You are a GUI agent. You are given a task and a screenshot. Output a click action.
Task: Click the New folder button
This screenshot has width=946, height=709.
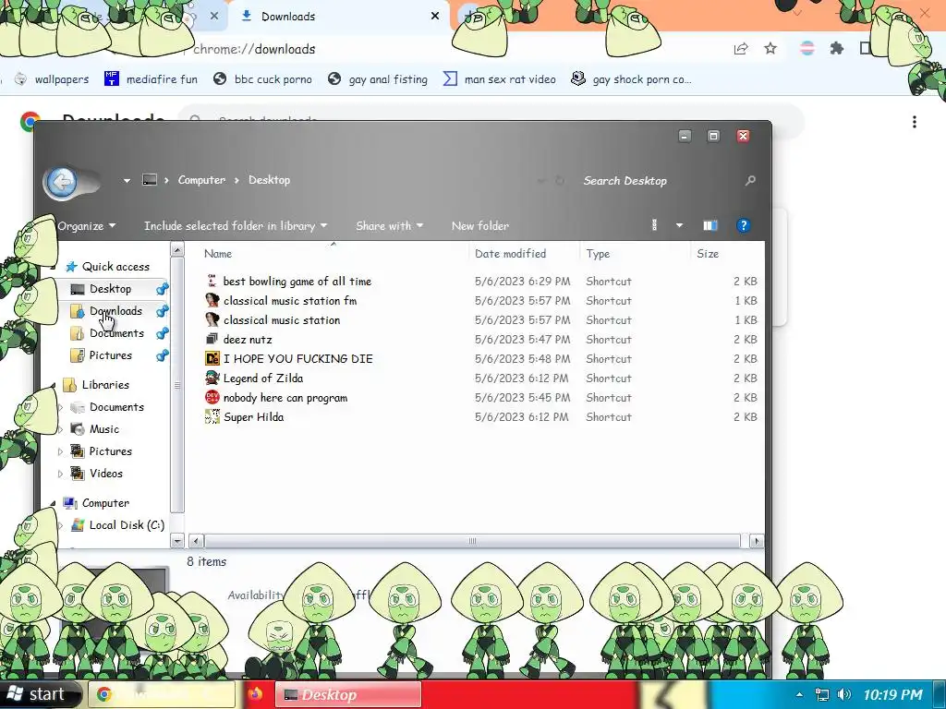click(480, 226)
